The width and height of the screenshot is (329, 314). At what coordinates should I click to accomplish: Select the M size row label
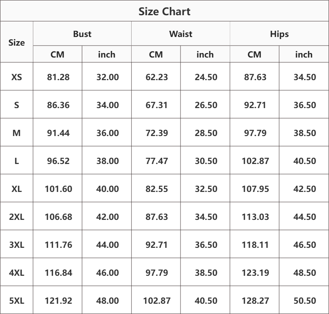17,133
